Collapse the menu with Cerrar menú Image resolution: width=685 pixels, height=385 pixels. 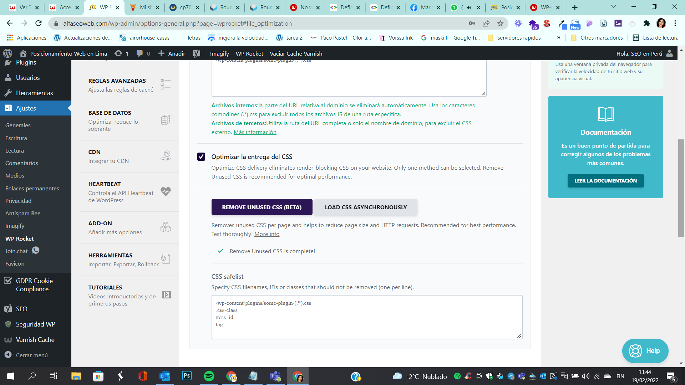[x=26, y=355]
